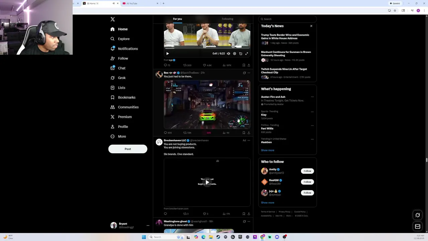This screenshot has width=428, height=241.
Task: Like the Breckenhaven ad post
Action: [206, 214]
